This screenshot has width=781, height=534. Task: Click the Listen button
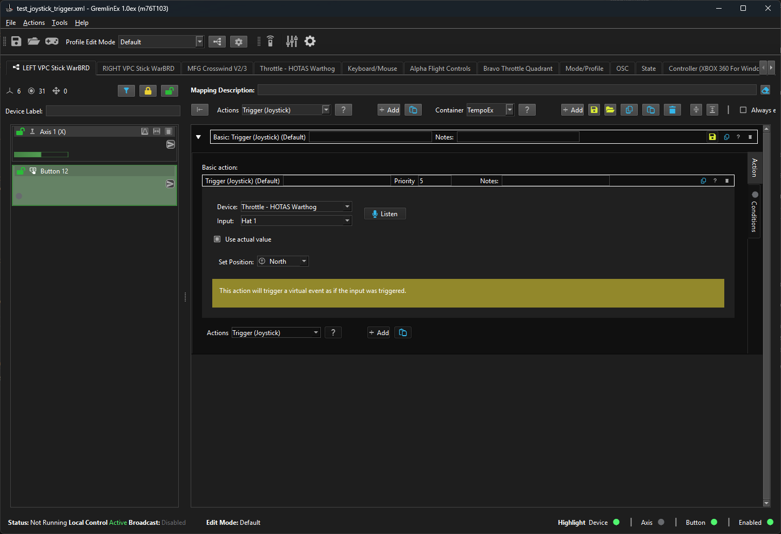tap(385, 214)
